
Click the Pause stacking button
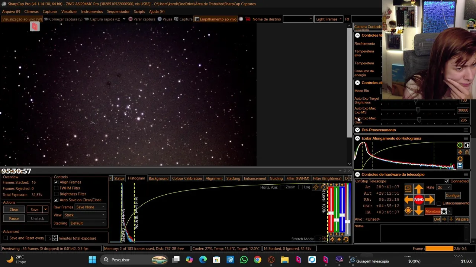[x=14, y=218]
